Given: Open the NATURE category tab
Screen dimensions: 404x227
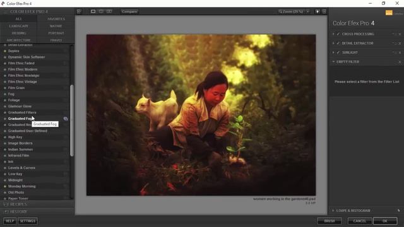Looking at the screenshot, I should coord(56,26).
